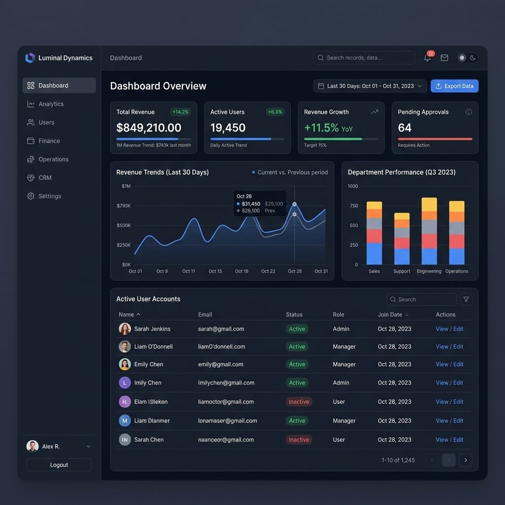Click the Search records, data field
This screenshot has width=505, height=505.
point(364,58)
